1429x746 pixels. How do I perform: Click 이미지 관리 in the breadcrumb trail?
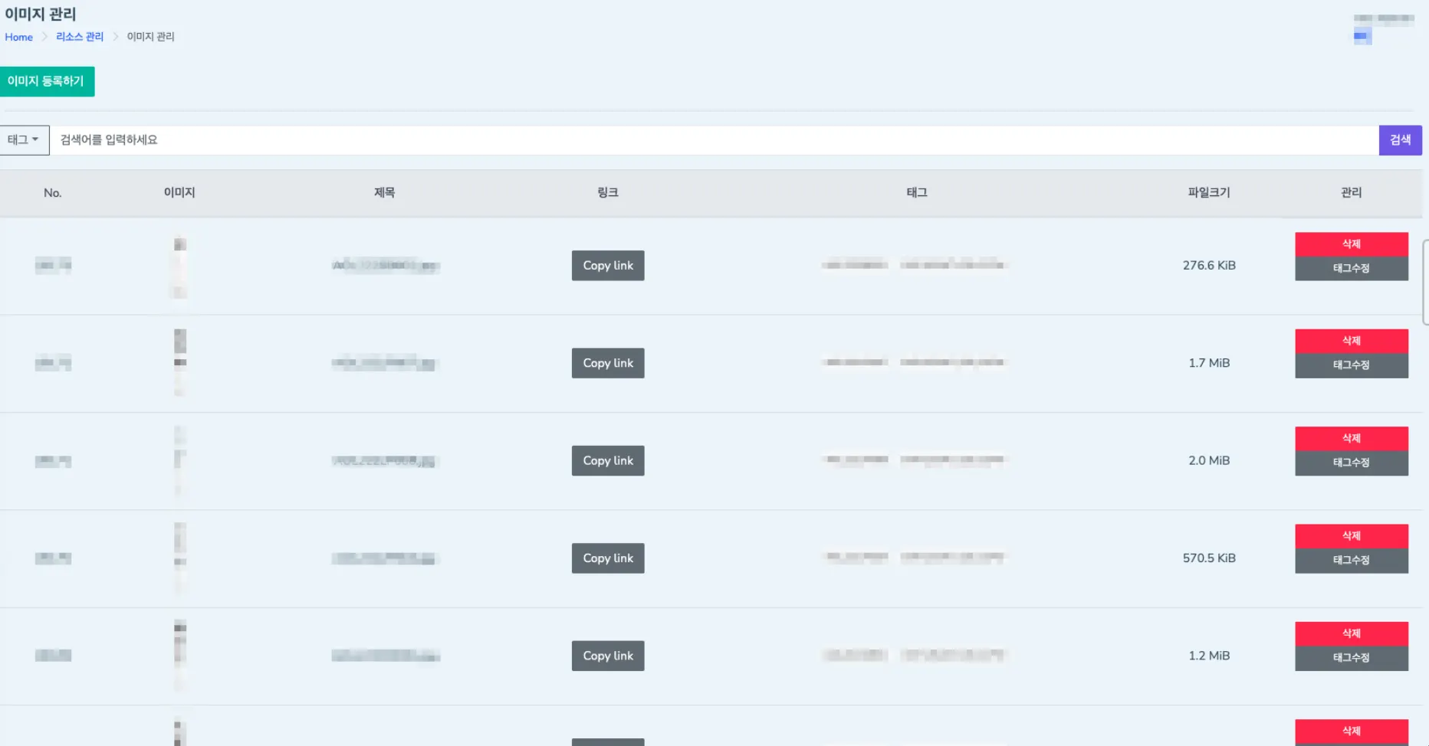151,37
